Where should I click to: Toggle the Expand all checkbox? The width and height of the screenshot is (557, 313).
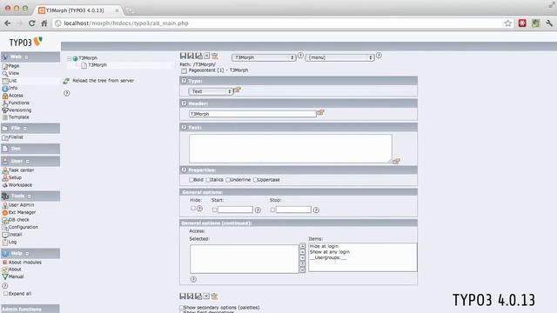tap(5, 294)
